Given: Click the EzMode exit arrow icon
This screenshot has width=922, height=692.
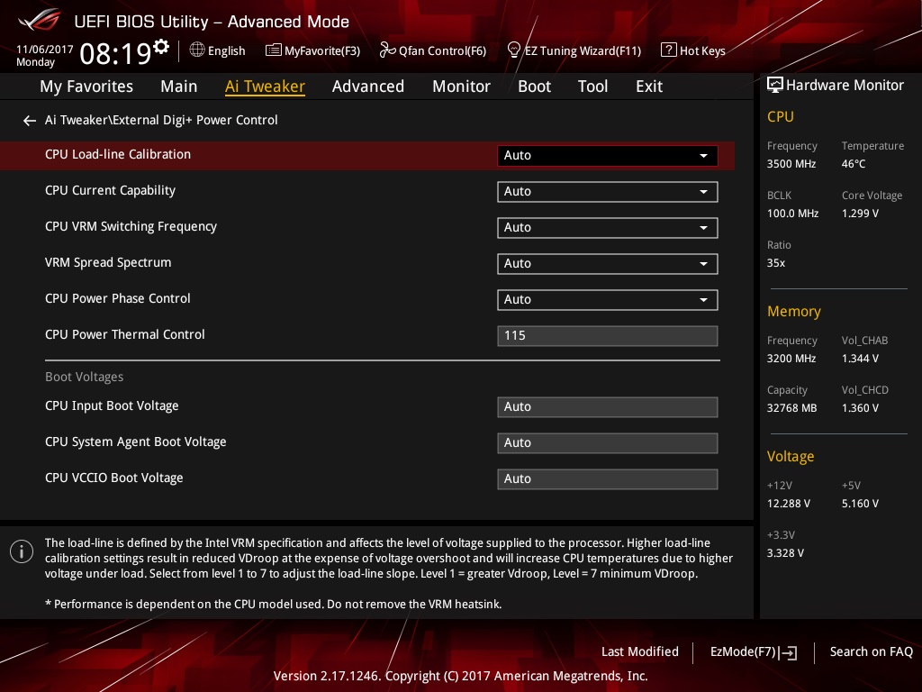Looking at the screenshot, I should (789, 652).
